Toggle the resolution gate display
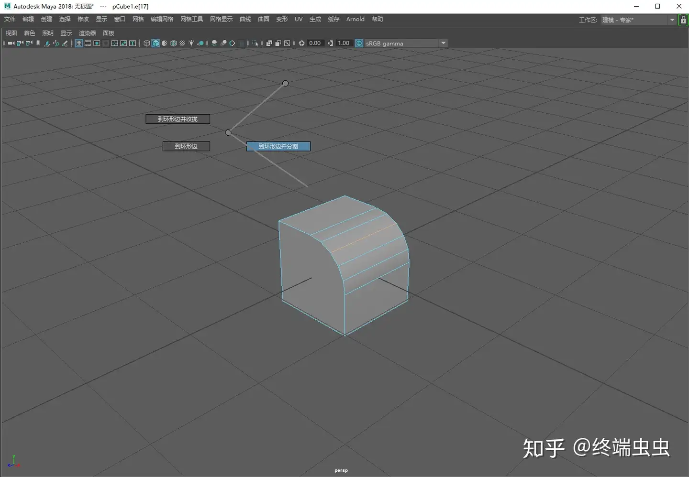Image resolution: width=689 pixels, height=477 pixels. 97,43
